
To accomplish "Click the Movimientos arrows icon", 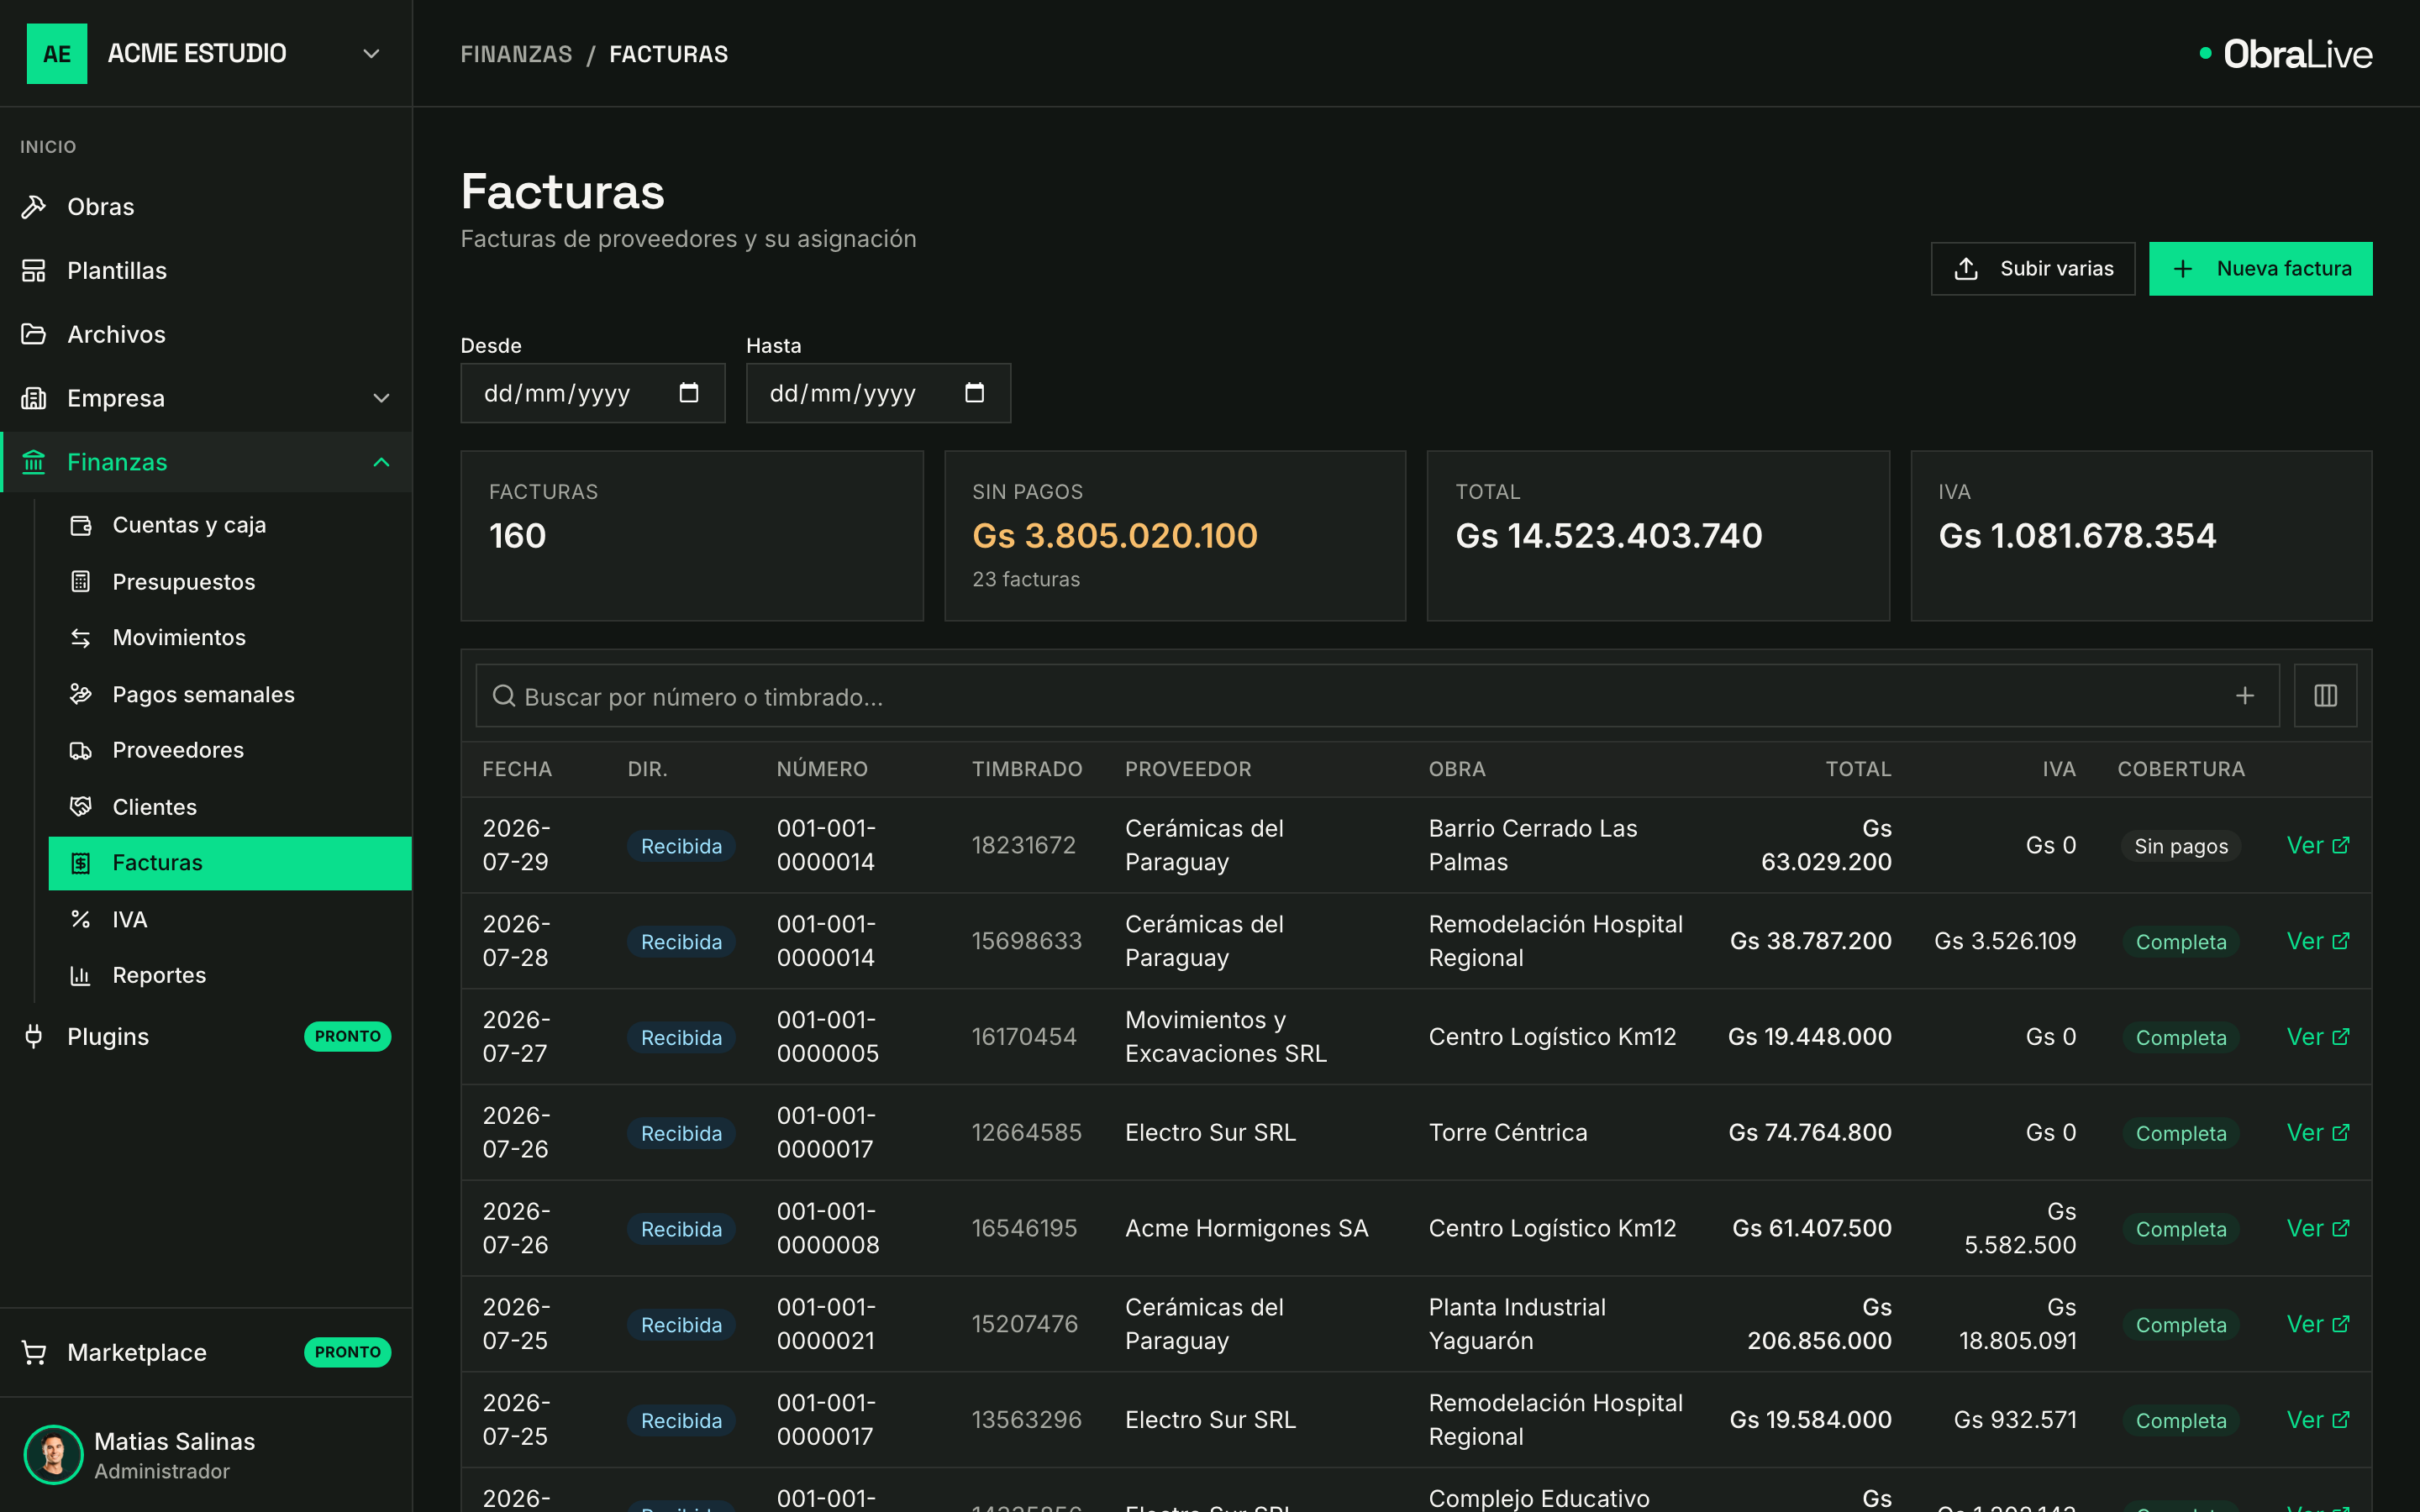I will tap(81, 637).
